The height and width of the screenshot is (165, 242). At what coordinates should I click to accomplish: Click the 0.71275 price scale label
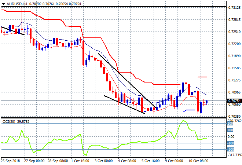(x=234, y=80)
